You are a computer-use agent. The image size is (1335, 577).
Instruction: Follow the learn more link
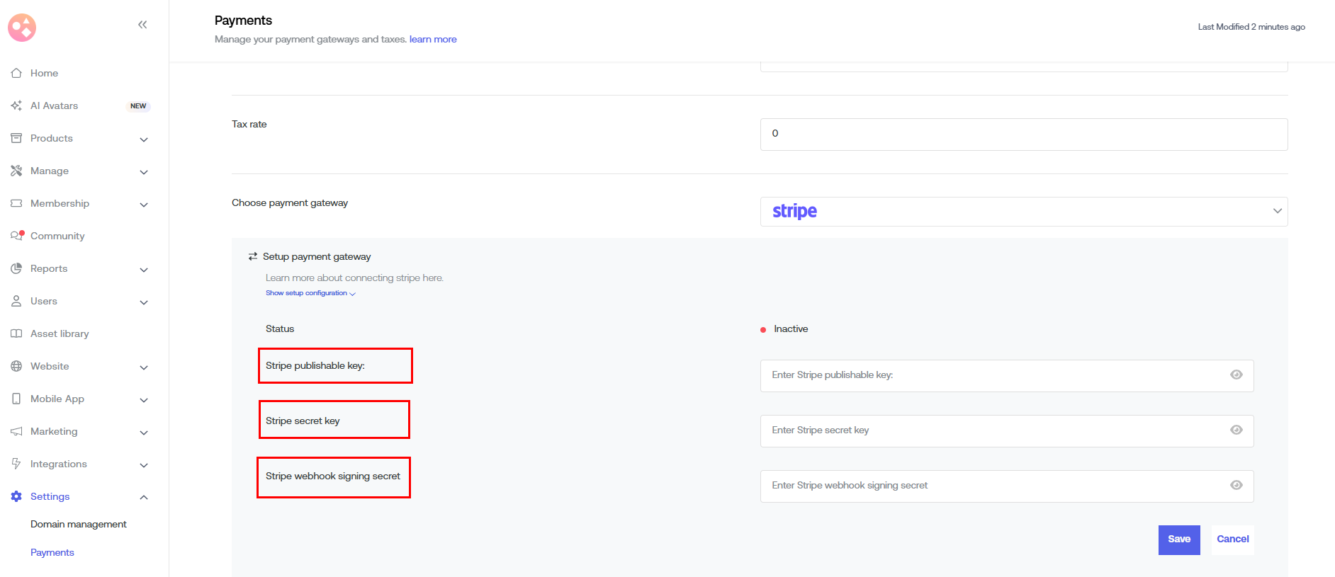(x=433, y=40)
